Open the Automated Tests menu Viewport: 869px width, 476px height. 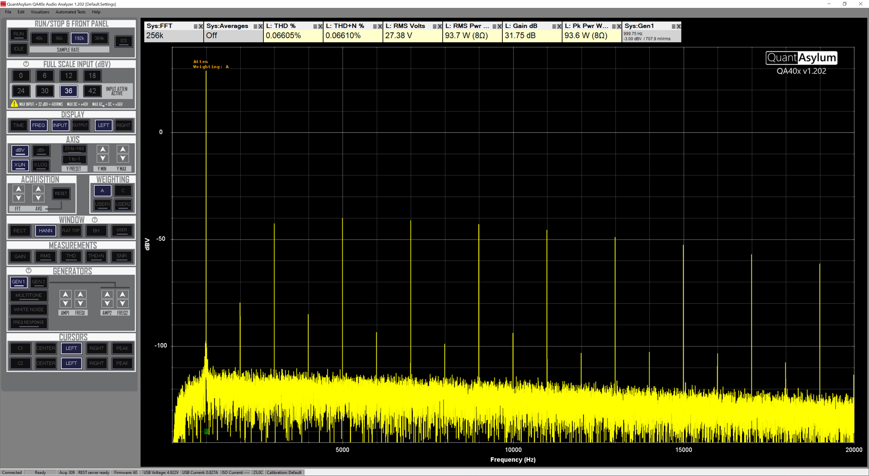tap(70, 12)
